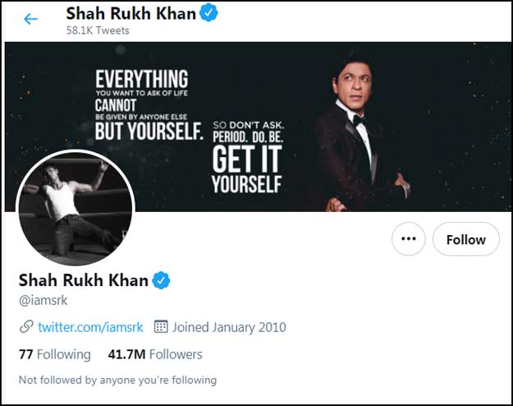Viewport: 513px width, 406px height.
Task: Click the back arrow icon
Action: (31, 18)
